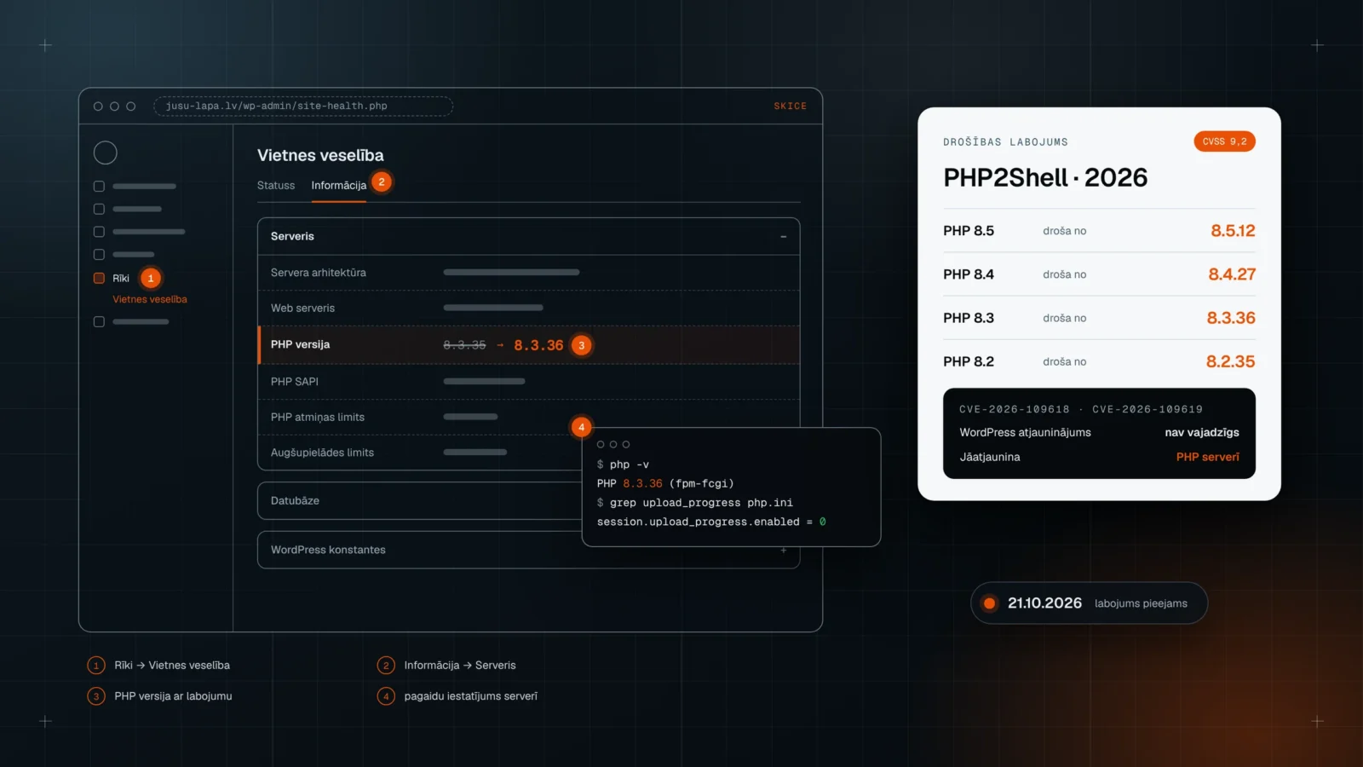Image resolution: width=1363 pixels, height=767 pixels.
Task: Click the new 8.3.36 value in the PHP versija row
Action: [x=538, y=345]
